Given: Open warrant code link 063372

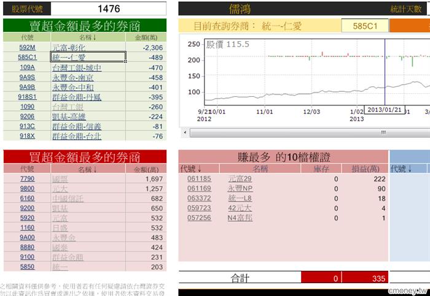Looking at the screenshot, I should point(199,199).
